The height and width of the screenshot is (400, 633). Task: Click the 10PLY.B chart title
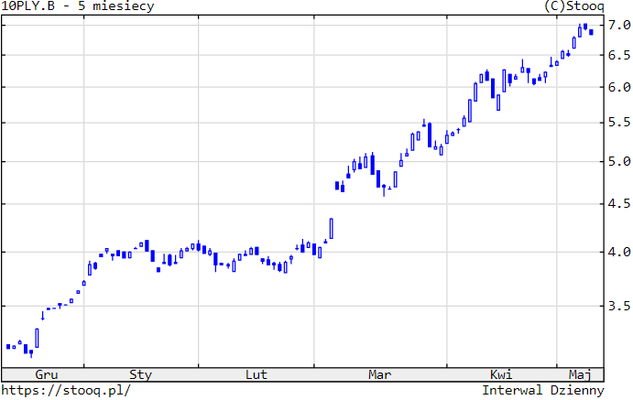78,6
